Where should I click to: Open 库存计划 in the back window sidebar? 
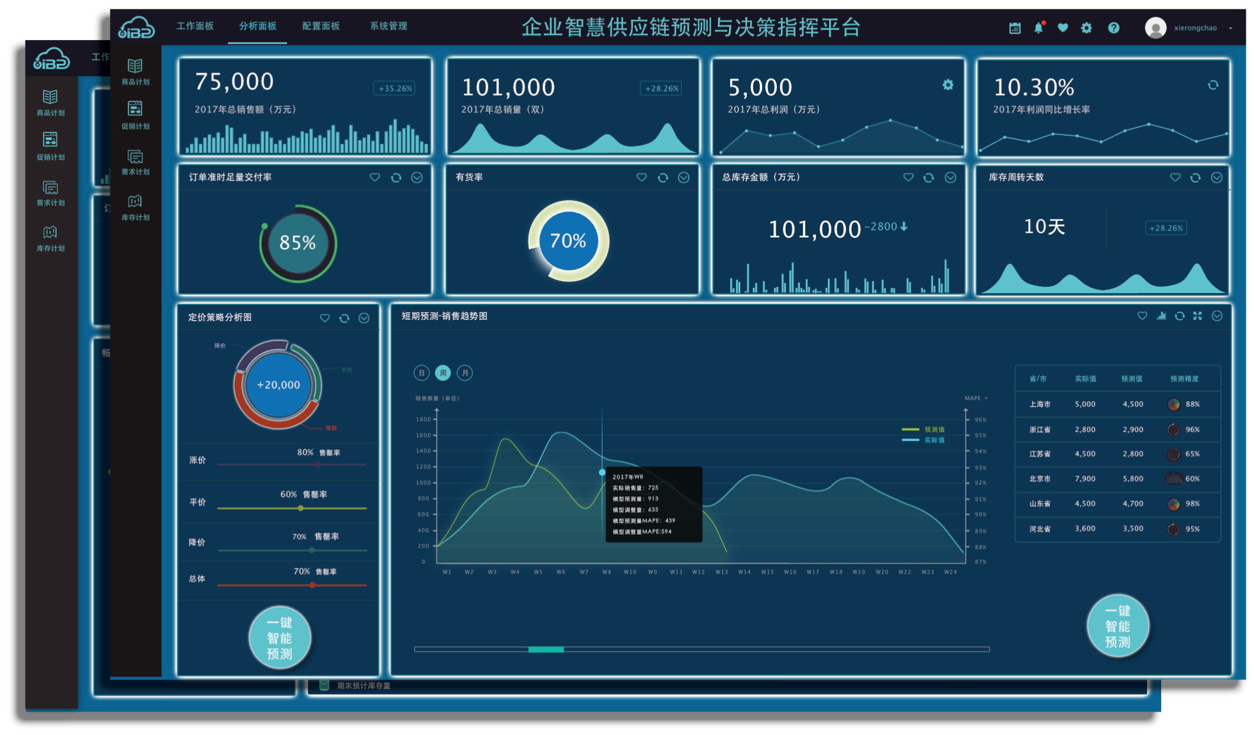pyautogui.click(x=50, y=238)
